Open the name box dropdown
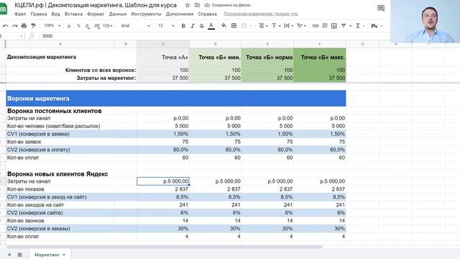 [22, 36]
